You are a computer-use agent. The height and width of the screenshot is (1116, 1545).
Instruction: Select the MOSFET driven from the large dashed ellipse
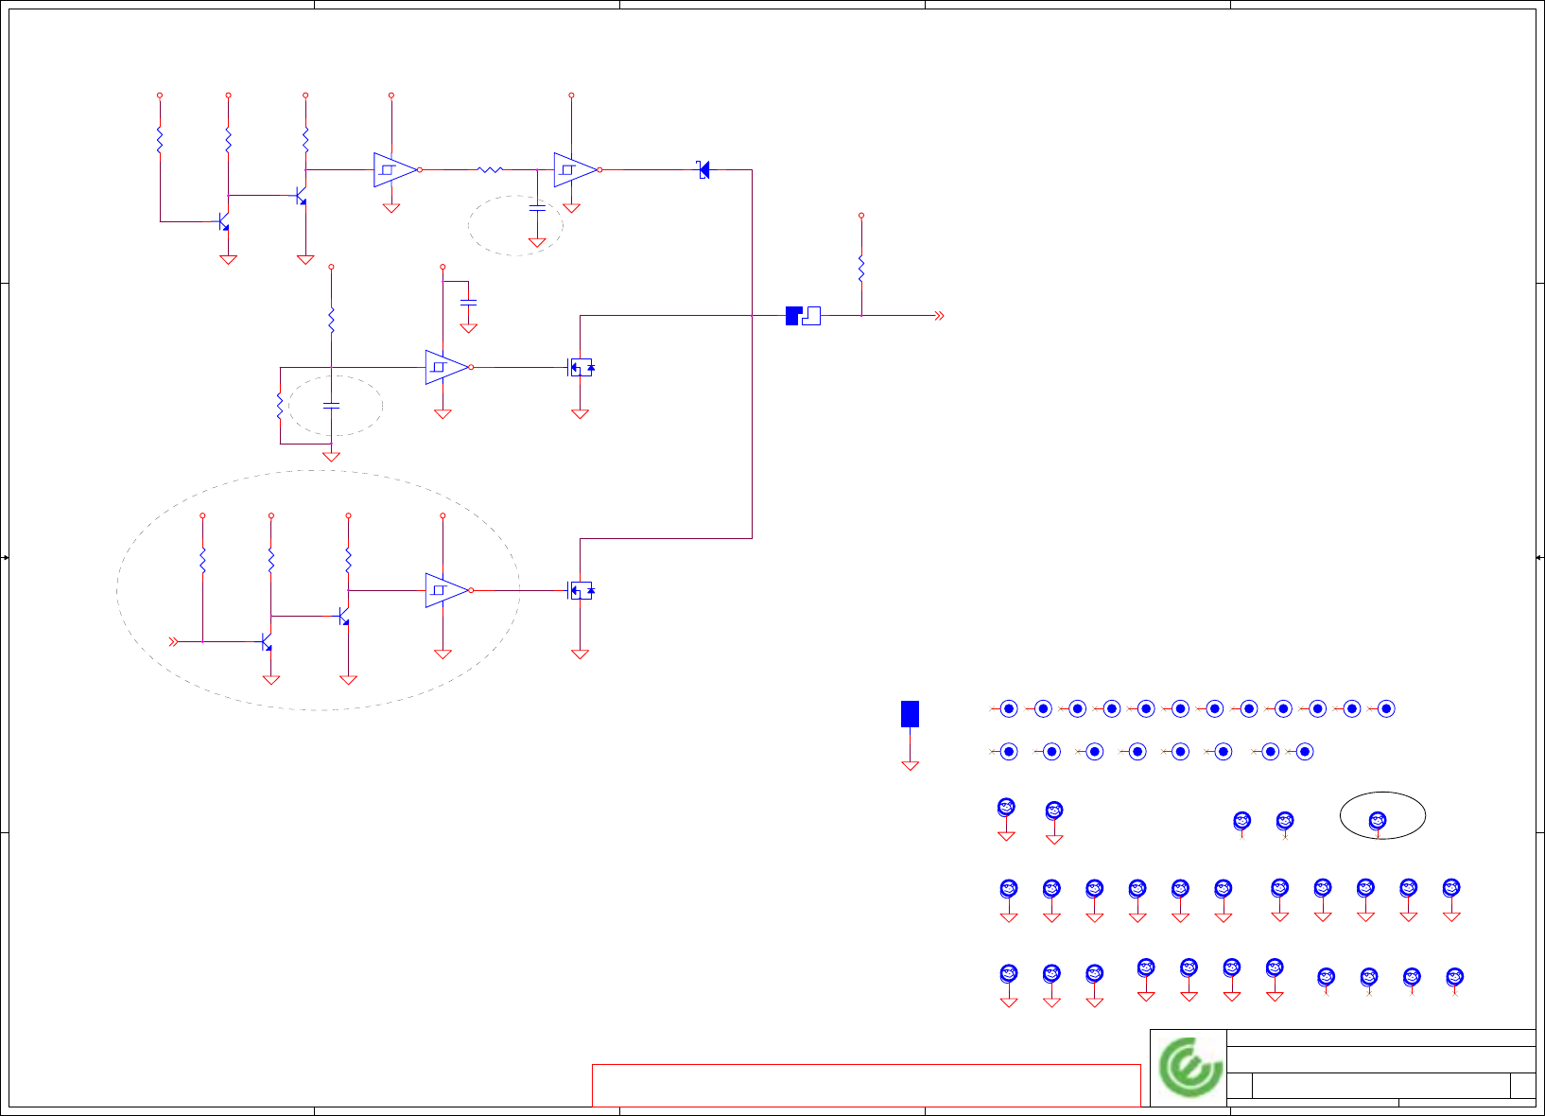pyautogui.click(x=580, y=591)
